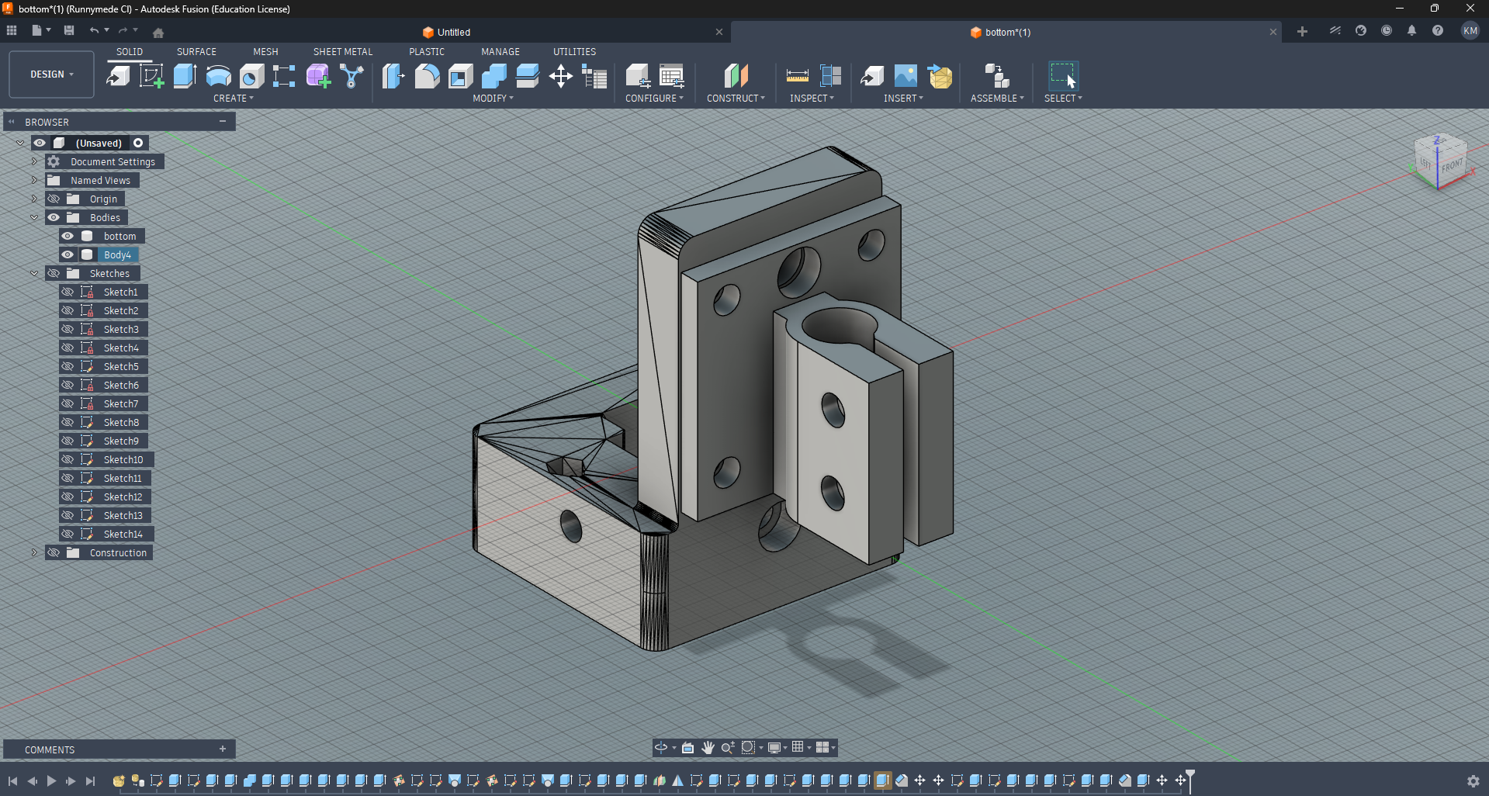This screenshot has width=1489, height=796.
Task: Create a new sketch
Action: tap(152, 75)
